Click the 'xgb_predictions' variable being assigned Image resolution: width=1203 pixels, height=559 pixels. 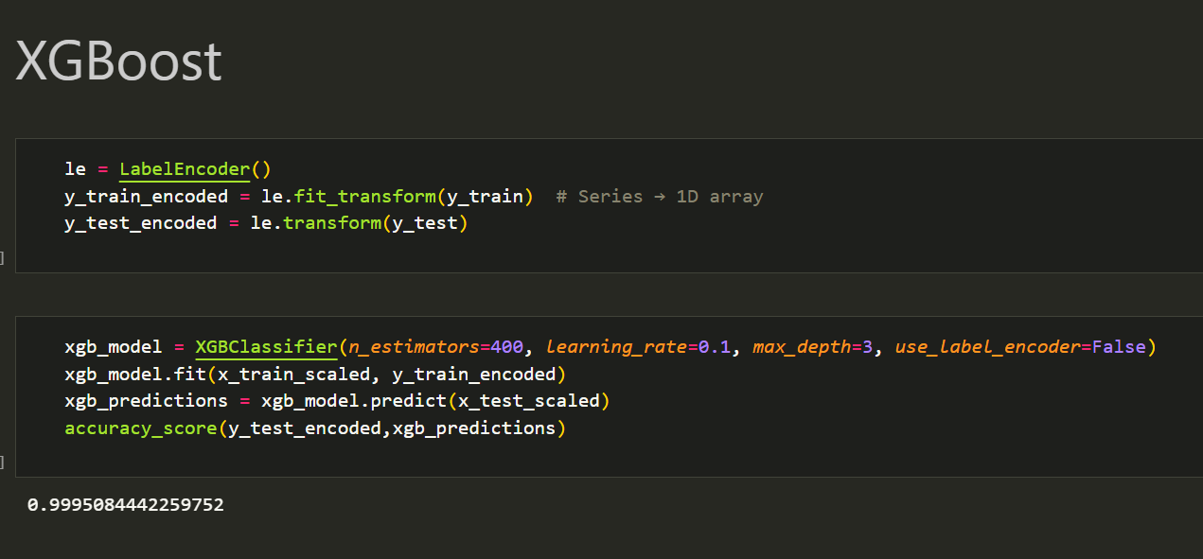(146, 401)
